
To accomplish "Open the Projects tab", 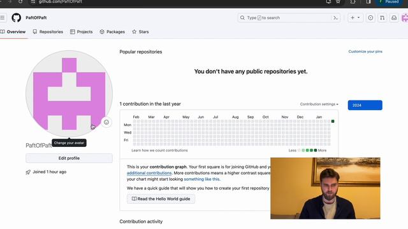I will coord(82,32).
